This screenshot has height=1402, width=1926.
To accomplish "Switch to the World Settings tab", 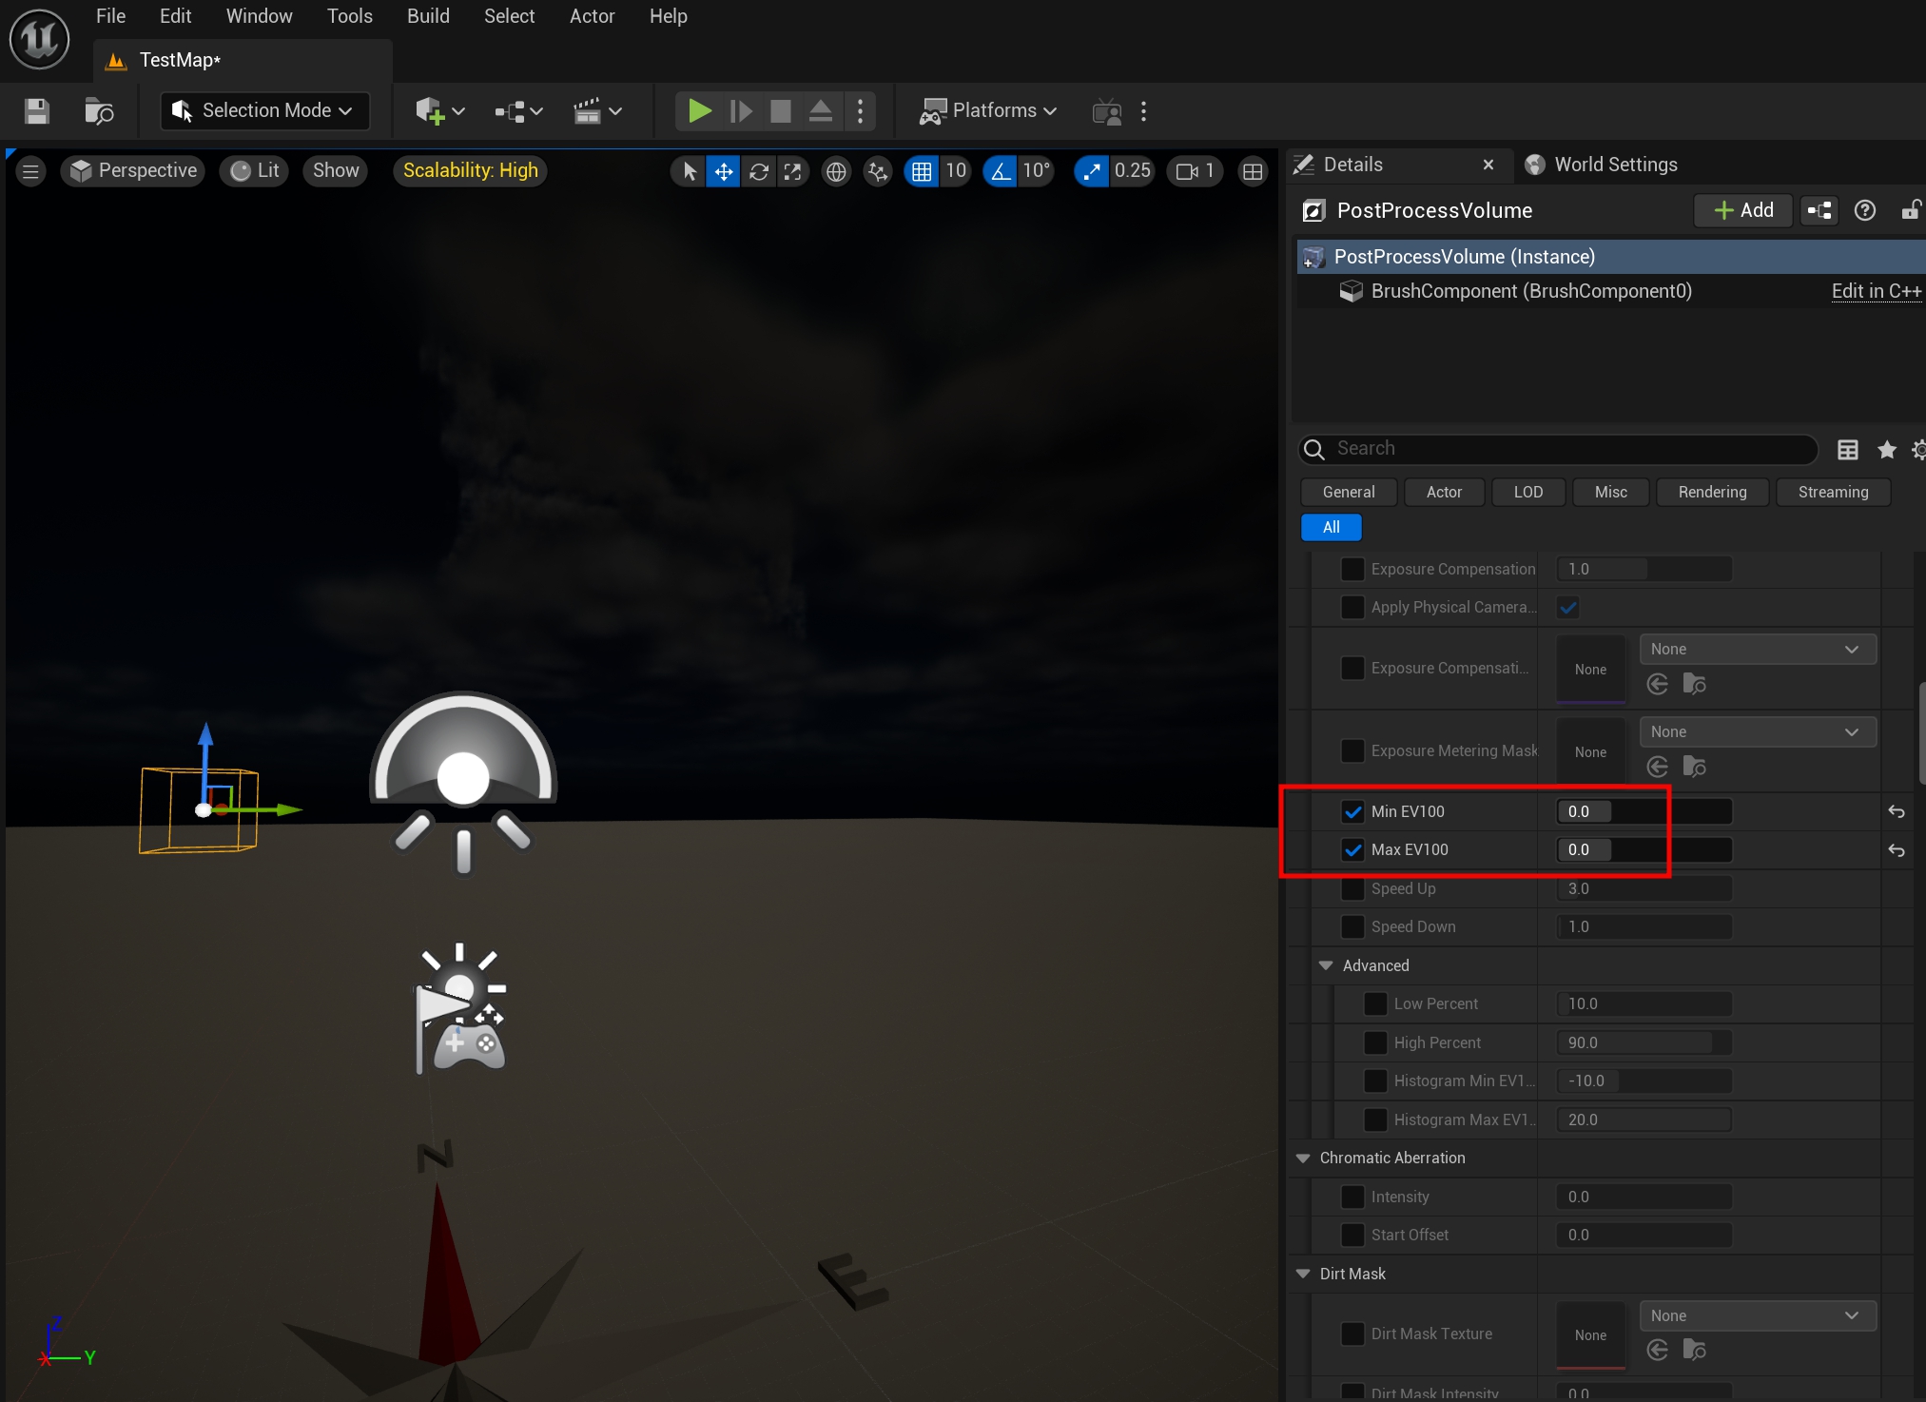I will (1614, 165).
